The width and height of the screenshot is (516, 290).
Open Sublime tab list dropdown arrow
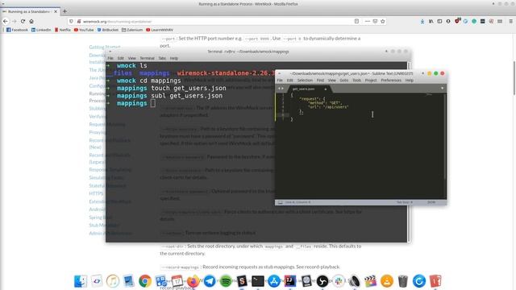[442, 88]
